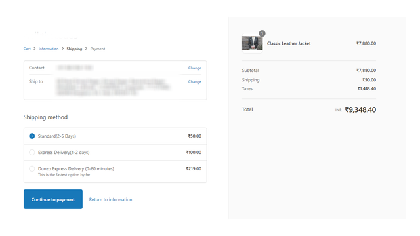Select Standard (2-5 Days) shipping radio button
The width and height of the screenshot is (420, 236).
coord(32,136)
